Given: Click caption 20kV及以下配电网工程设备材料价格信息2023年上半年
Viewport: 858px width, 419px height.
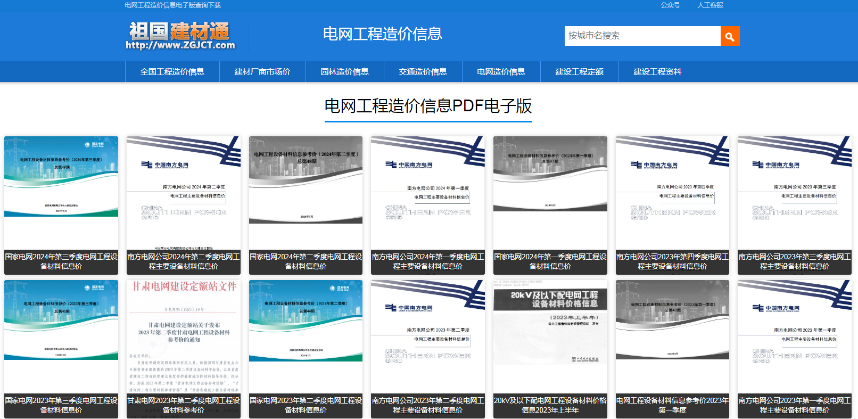Looking at the screenshot, I should pyautogui.click(x=550, y=406).
